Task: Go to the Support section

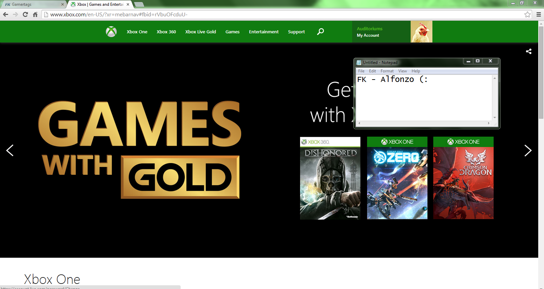Action: click(296, 32)
